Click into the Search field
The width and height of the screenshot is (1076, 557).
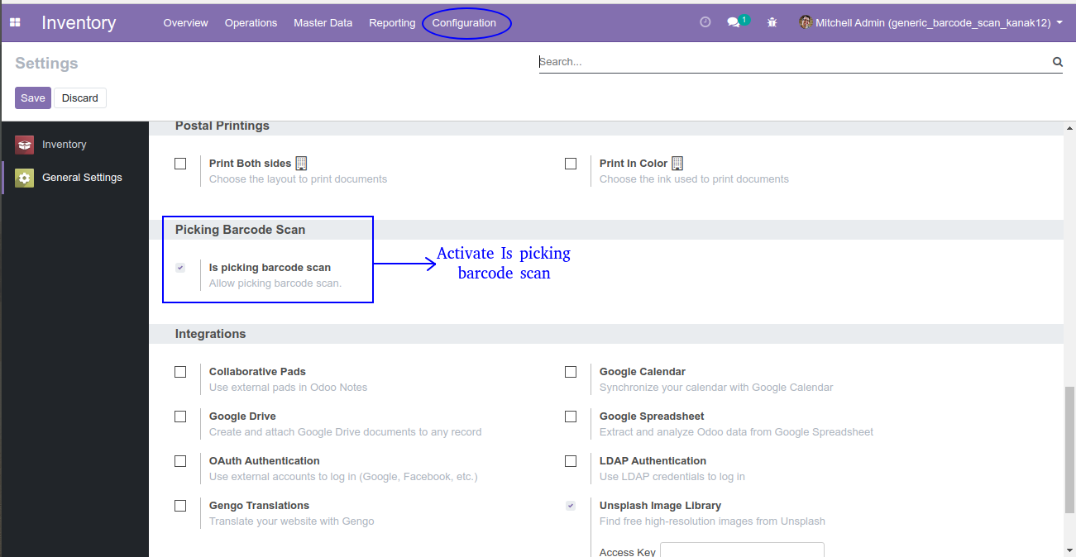(794, 61)
